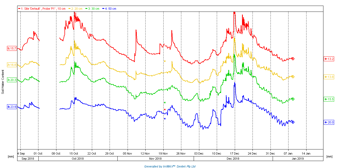Click the green diamond end marker of the 30 cm line
The width and height of the screenshot is (339, 168).
[x=293, y=99]
